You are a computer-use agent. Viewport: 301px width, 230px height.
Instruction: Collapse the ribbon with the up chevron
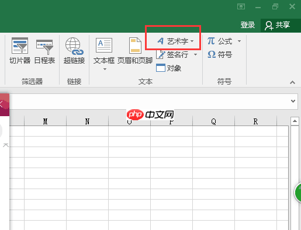point(292,82)
